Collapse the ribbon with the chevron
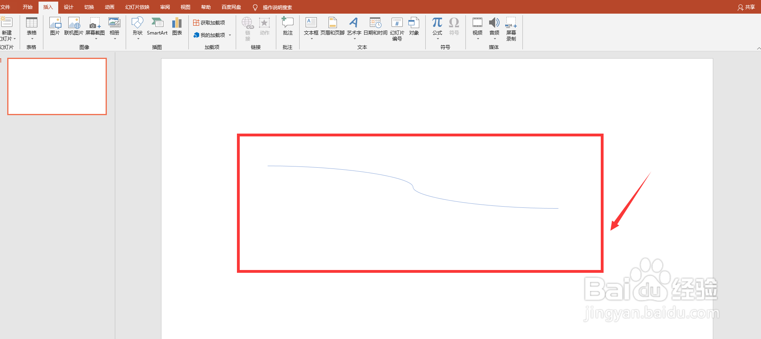761x339 pixels. [759, 48]
